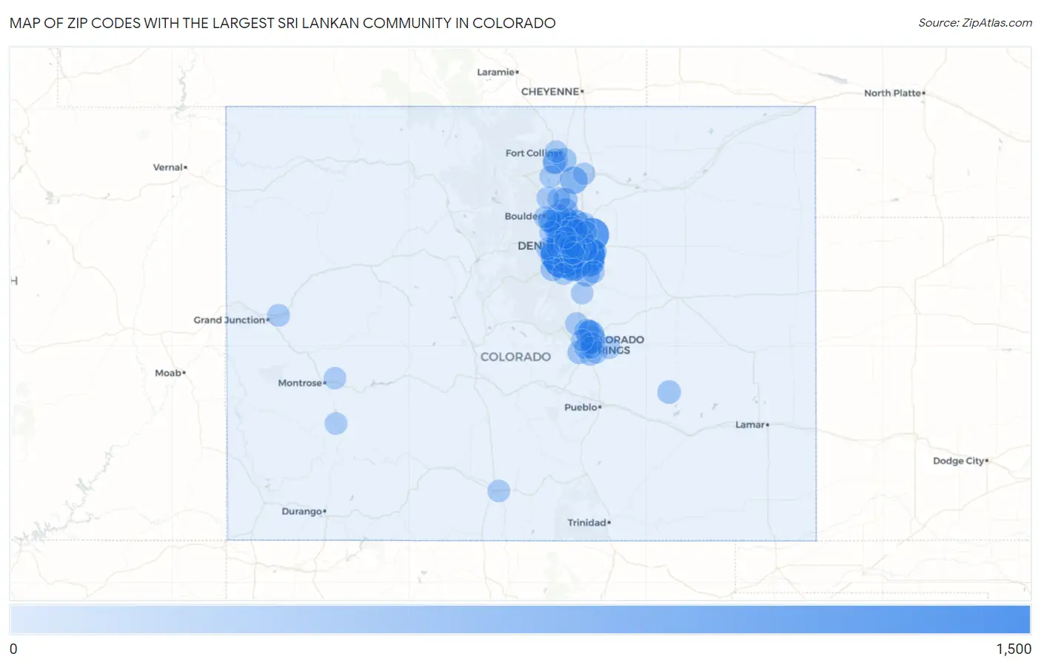
Task: Click the Boulder city label
Action: tap(523, 216)
